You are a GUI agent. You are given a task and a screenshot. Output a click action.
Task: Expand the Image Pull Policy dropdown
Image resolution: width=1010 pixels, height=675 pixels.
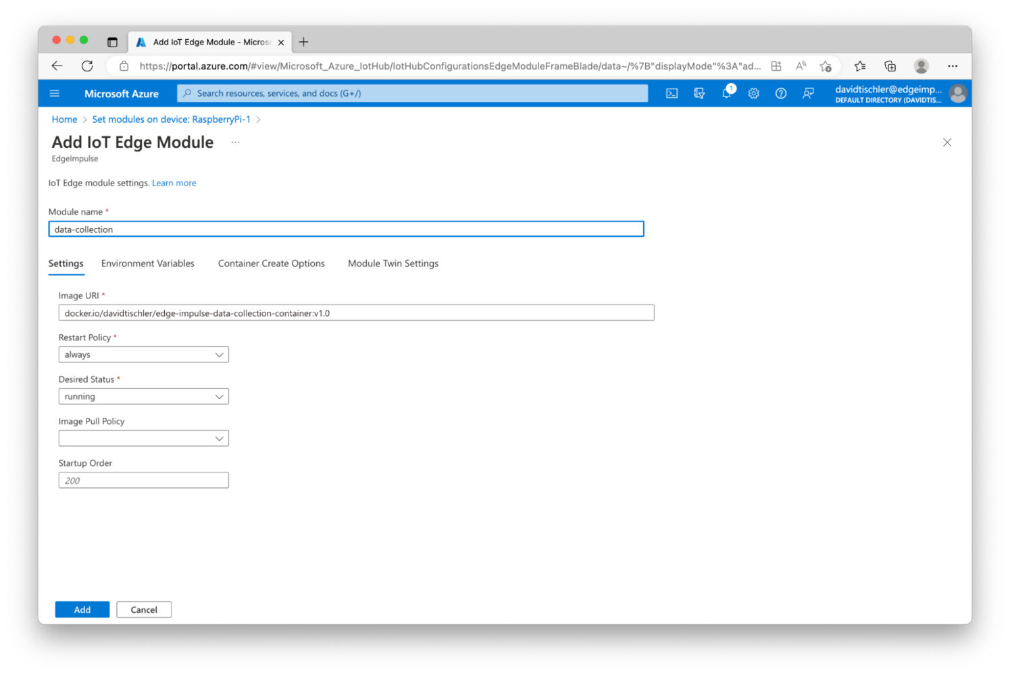coord(143,438)
